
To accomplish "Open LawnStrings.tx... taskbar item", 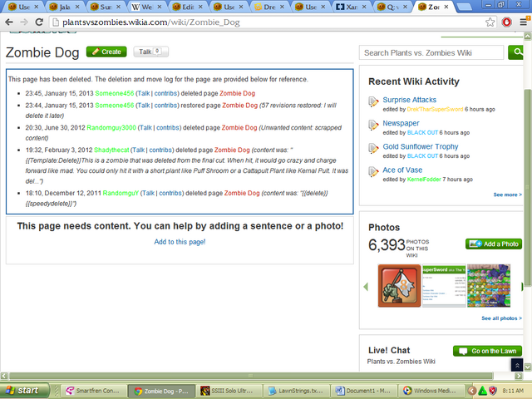I will click(296, 391).
